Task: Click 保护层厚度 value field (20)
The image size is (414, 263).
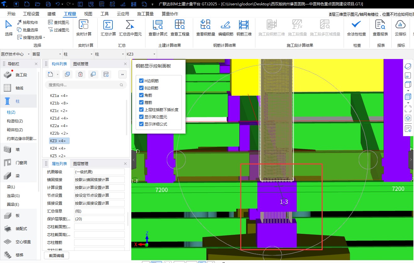Action: click(x=99, y=219)
